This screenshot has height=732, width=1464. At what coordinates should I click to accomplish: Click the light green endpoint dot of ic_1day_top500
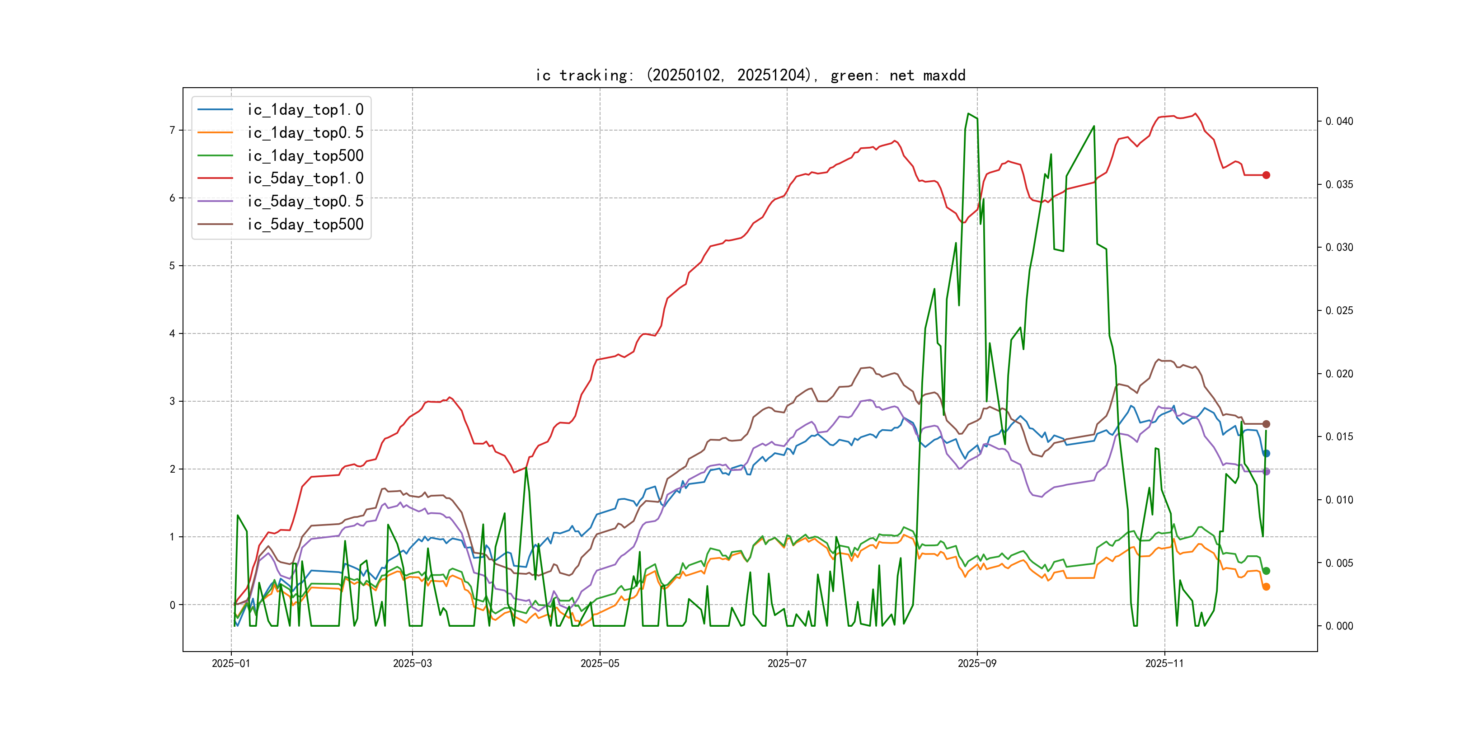1266,571
